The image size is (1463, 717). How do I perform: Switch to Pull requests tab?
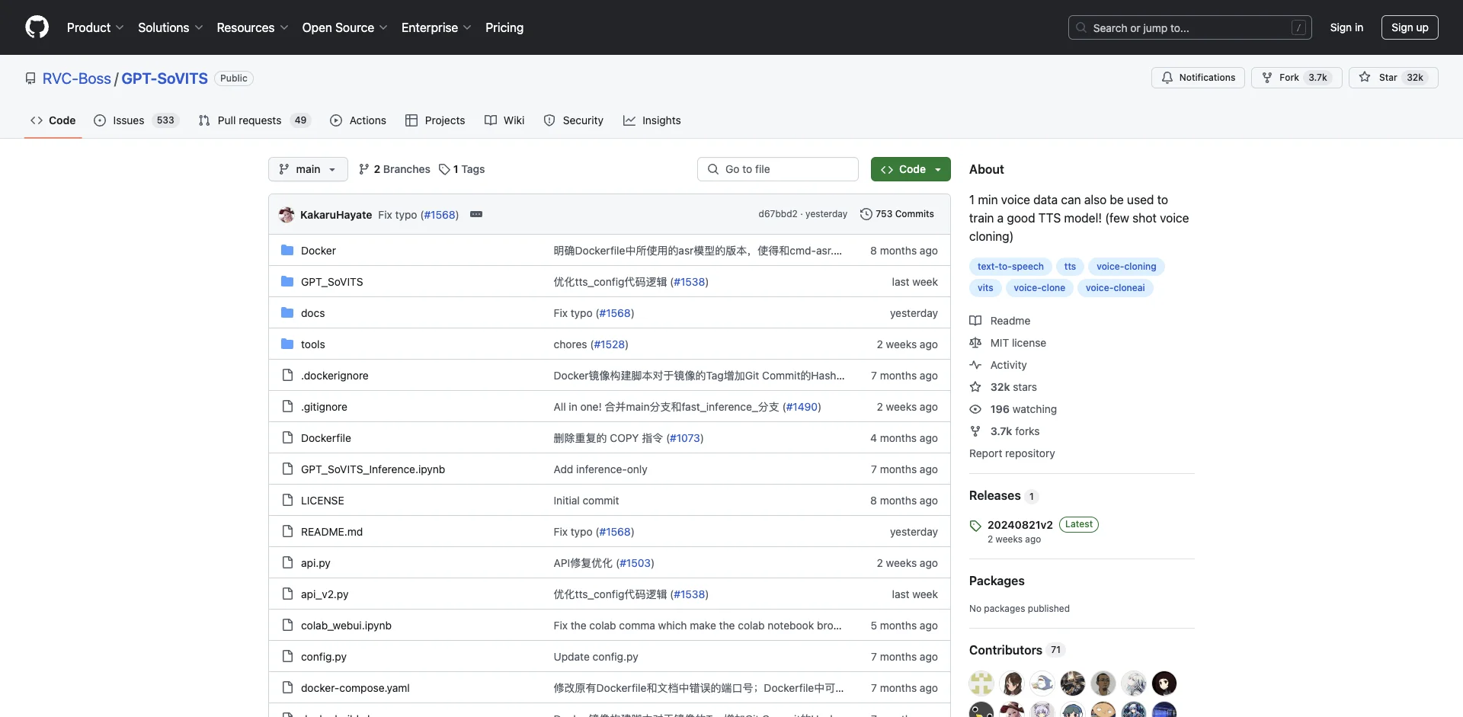tap(255, 120)
